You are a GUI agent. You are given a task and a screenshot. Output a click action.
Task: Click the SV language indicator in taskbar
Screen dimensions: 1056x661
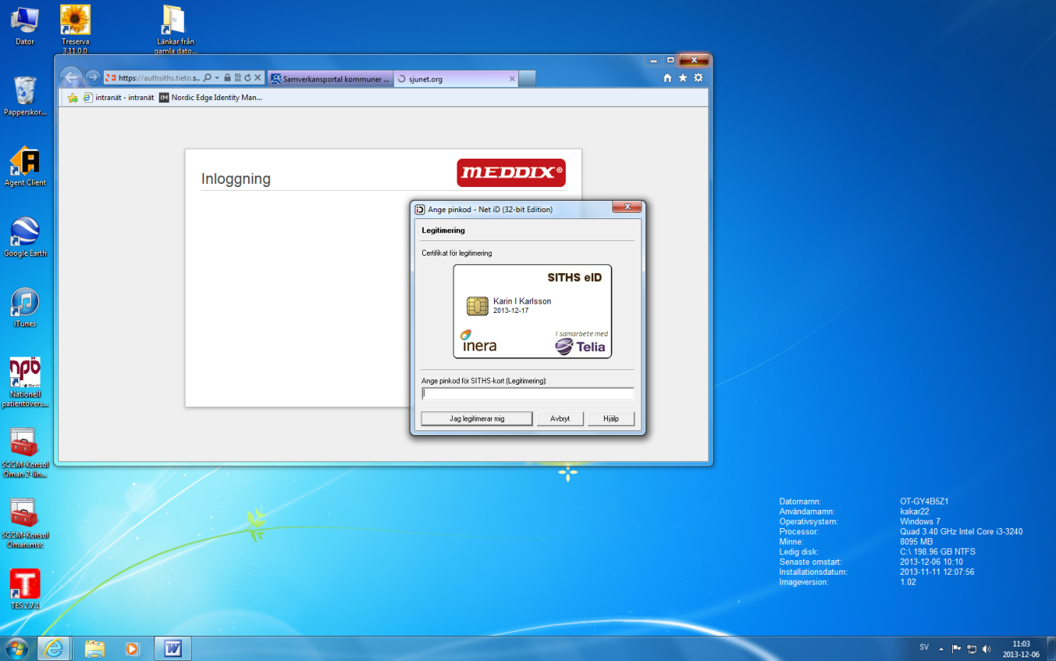(x=924, y=647)
